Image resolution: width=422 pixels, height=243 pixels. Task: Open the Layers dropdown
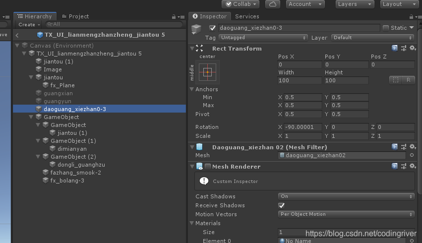pyautogui.click(x=355, y=4)
